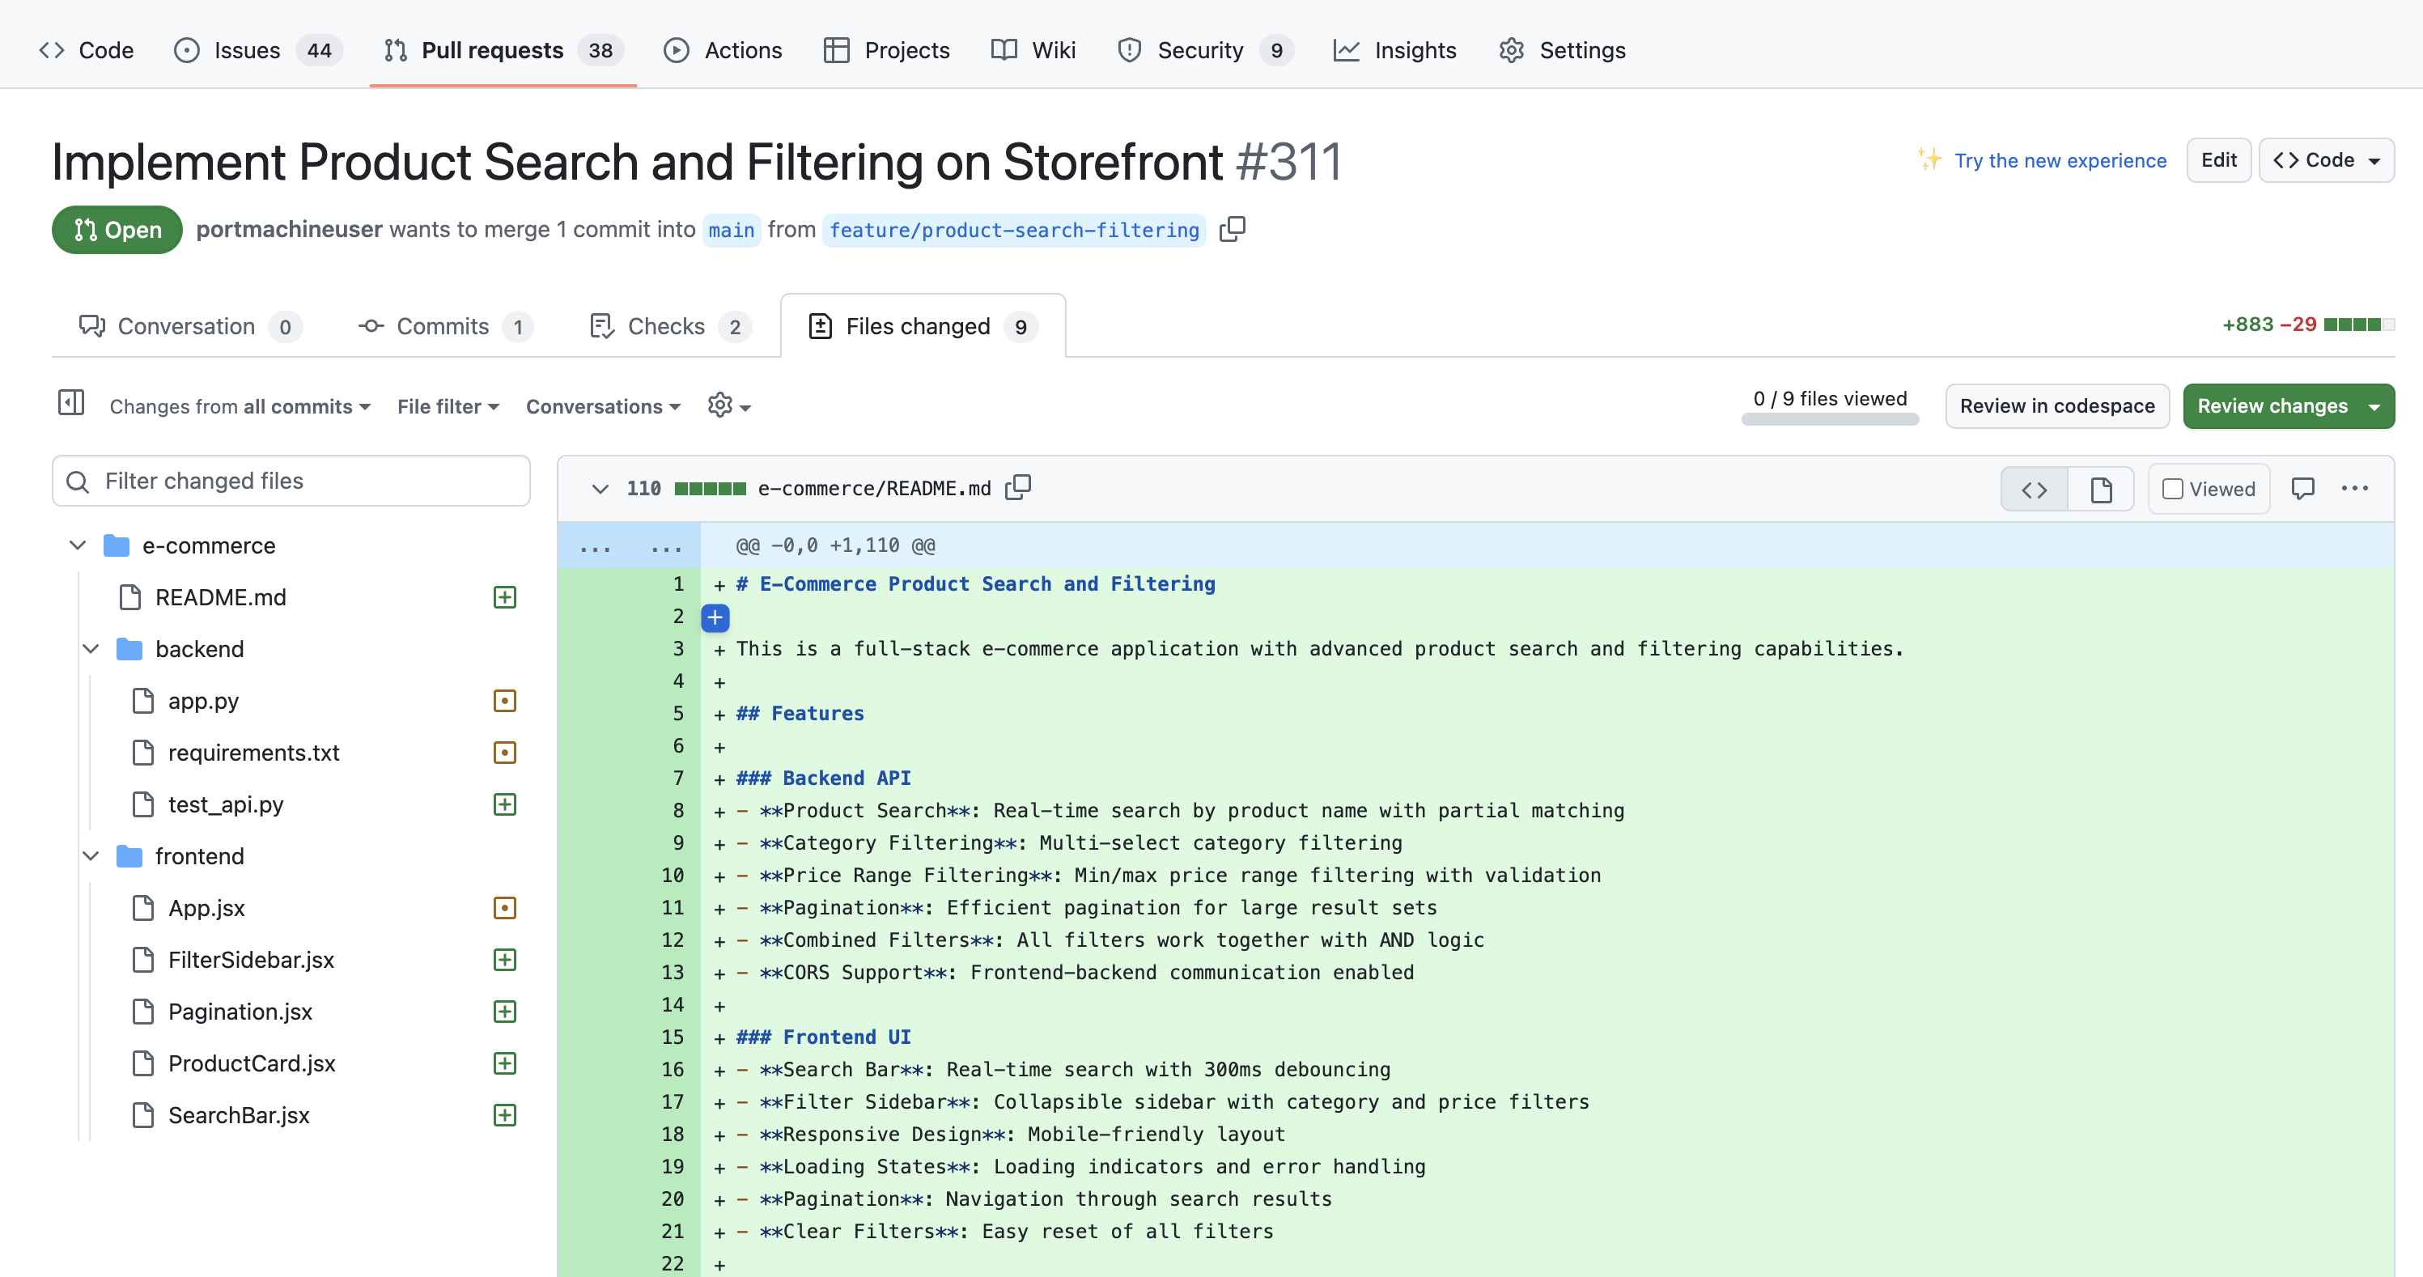
Task: Copy README.md file path icon
Action: [x=1018, y=488]
